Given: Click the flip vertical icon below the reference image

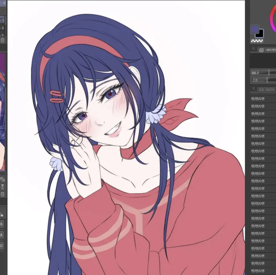Looking at the screenshot, I should pos(2,187).
